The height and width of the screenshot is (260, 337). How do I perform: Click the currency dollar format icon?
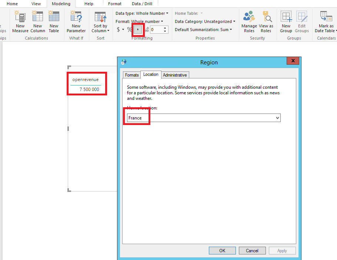tap(119, 30)
